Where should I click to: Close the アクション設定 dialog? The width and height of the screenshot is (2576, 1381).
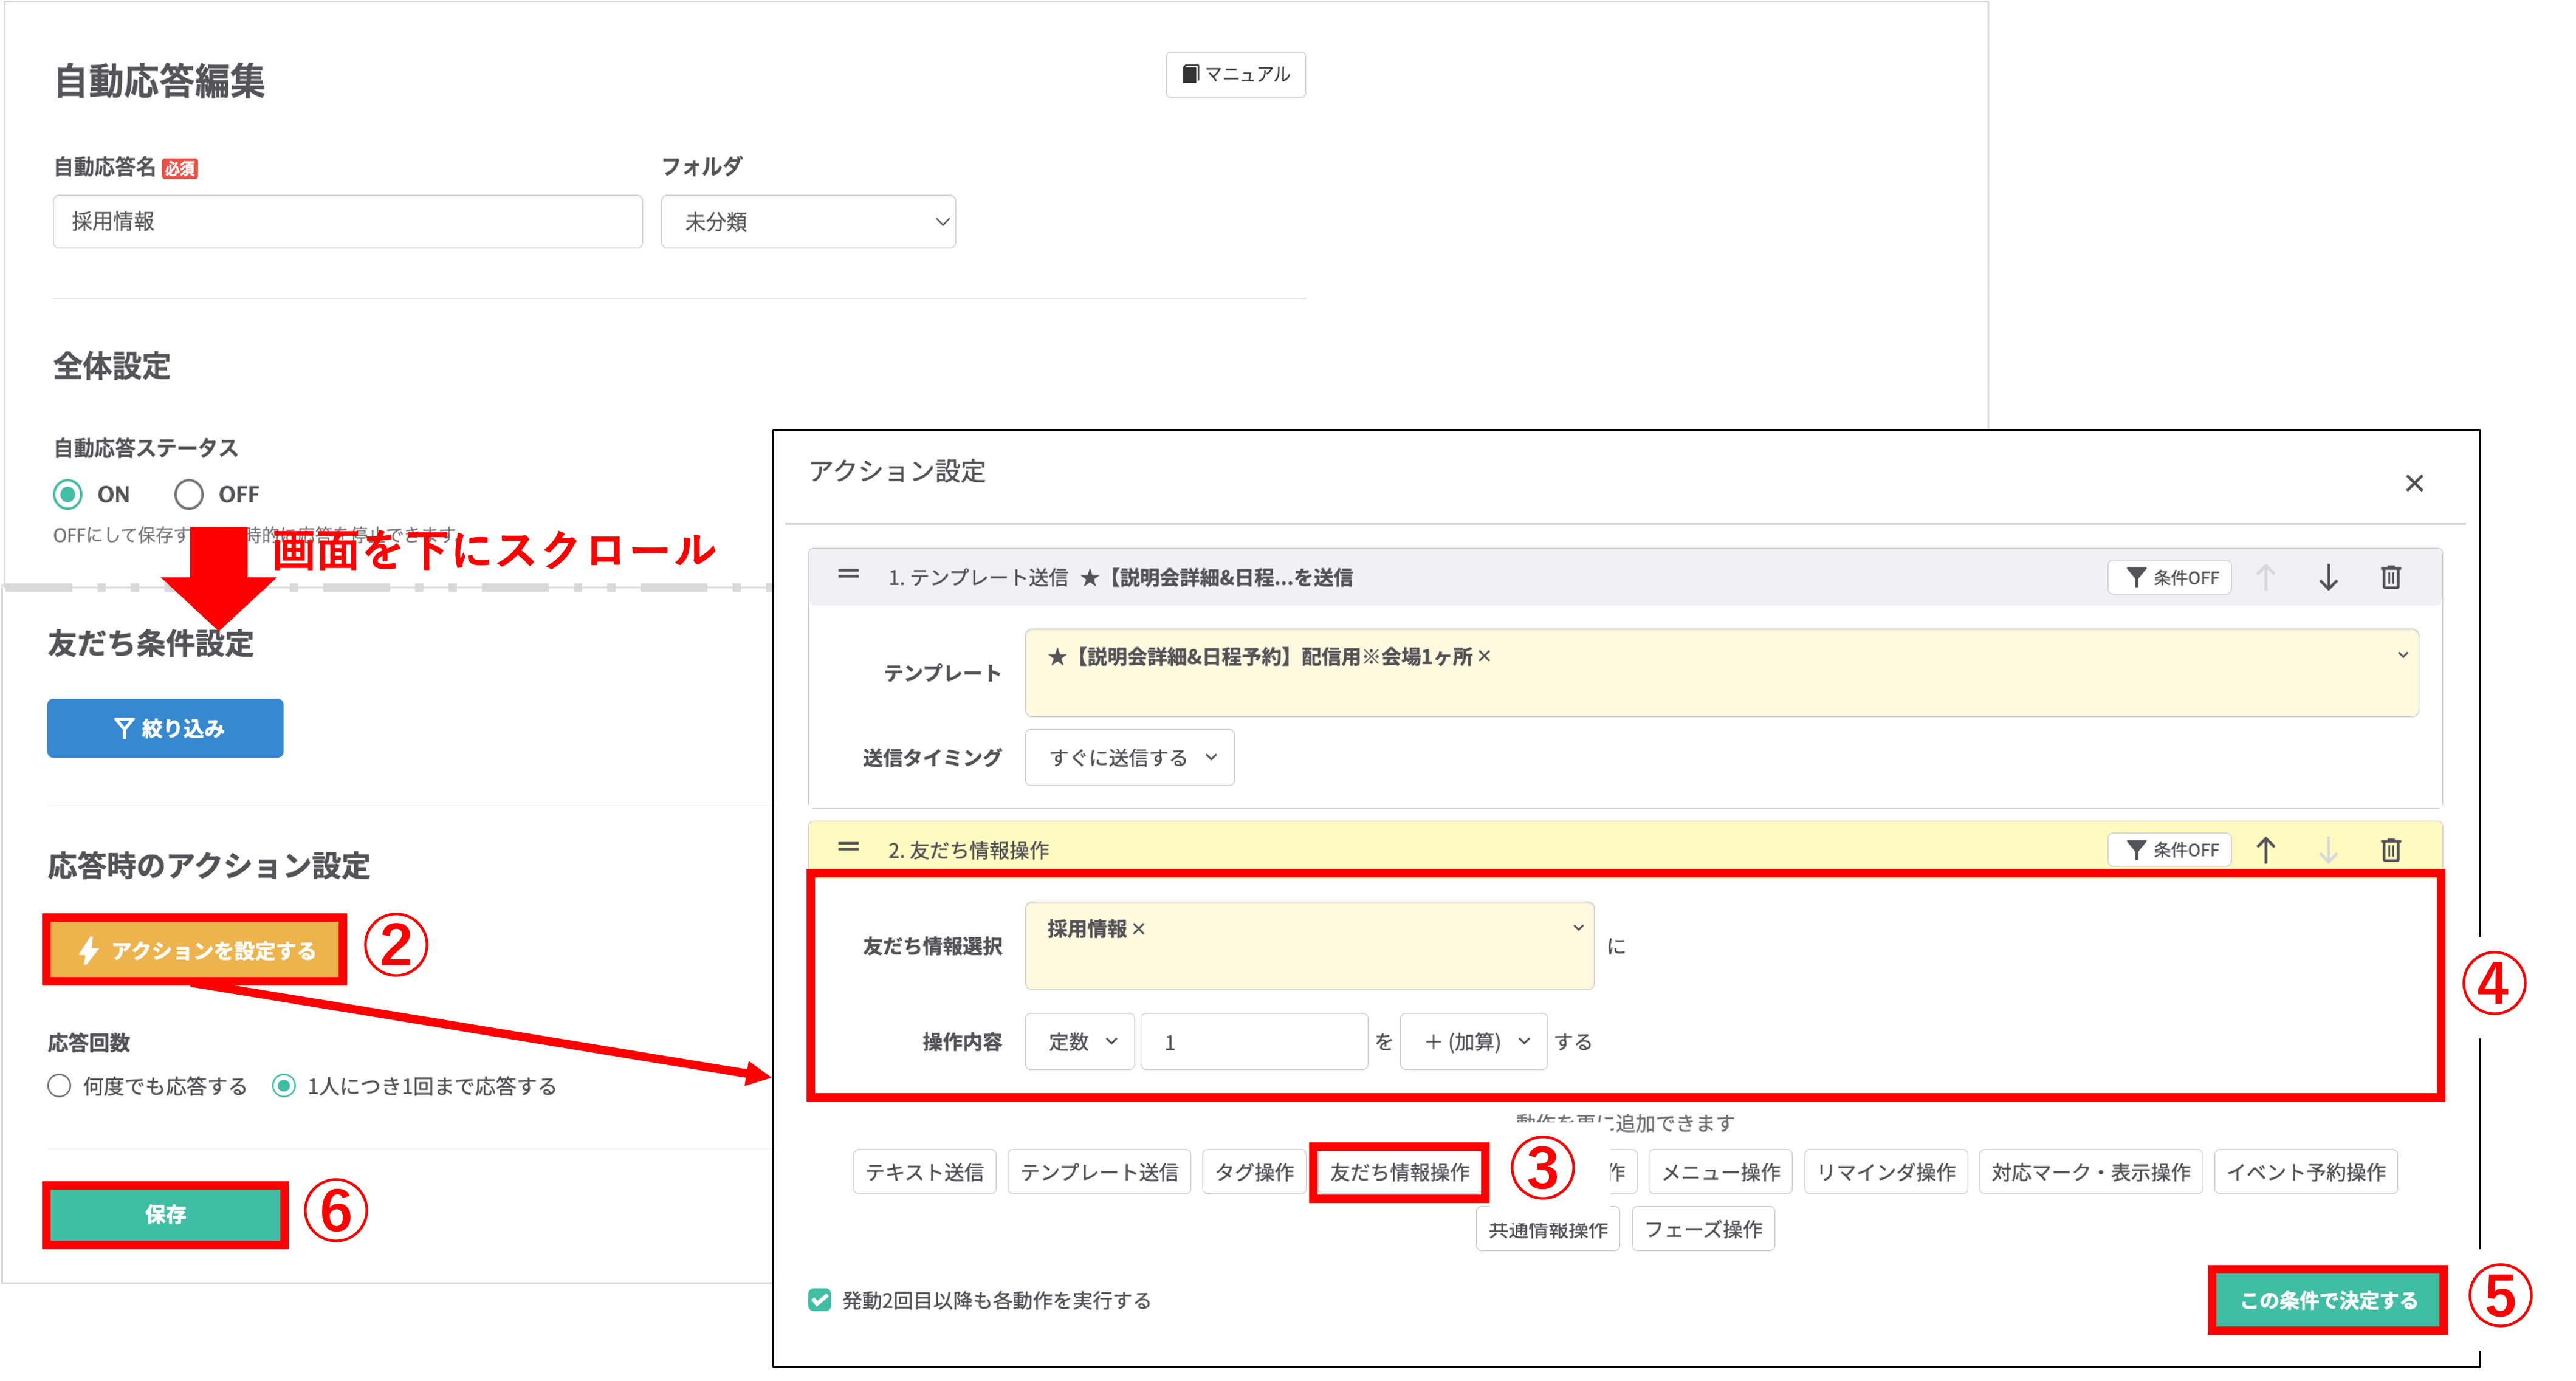pos(2414,483)
